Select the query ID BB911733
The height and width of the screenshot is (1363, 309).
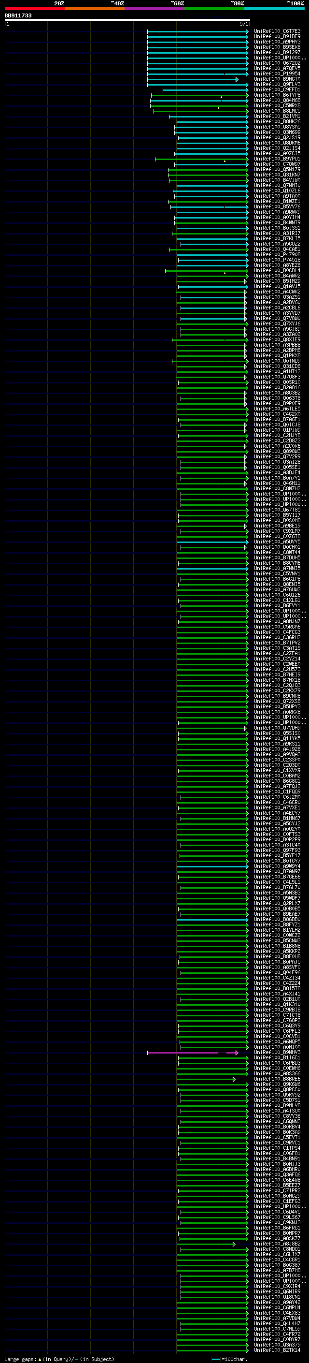18,15
